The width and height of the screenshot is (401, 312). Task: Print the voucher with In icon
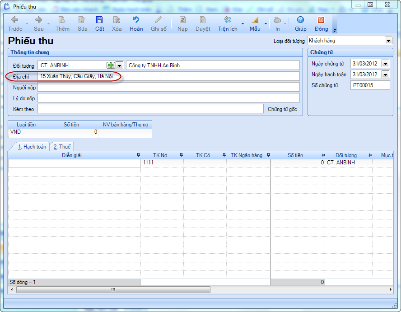click(277, 20)
